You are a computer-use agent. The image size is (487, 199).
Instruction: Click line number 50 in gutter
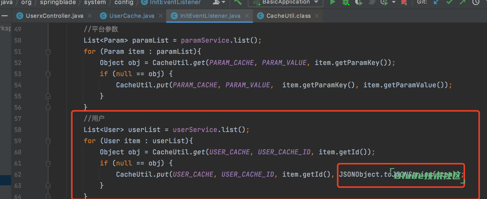click(18, 41)
